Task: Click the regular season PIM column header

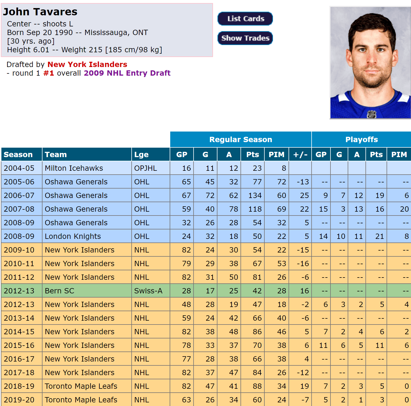Action: pos(276,155)
